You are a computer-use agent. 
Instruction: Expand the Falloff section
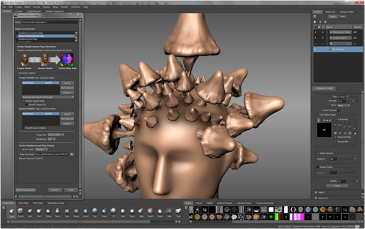tap(316, 192)
